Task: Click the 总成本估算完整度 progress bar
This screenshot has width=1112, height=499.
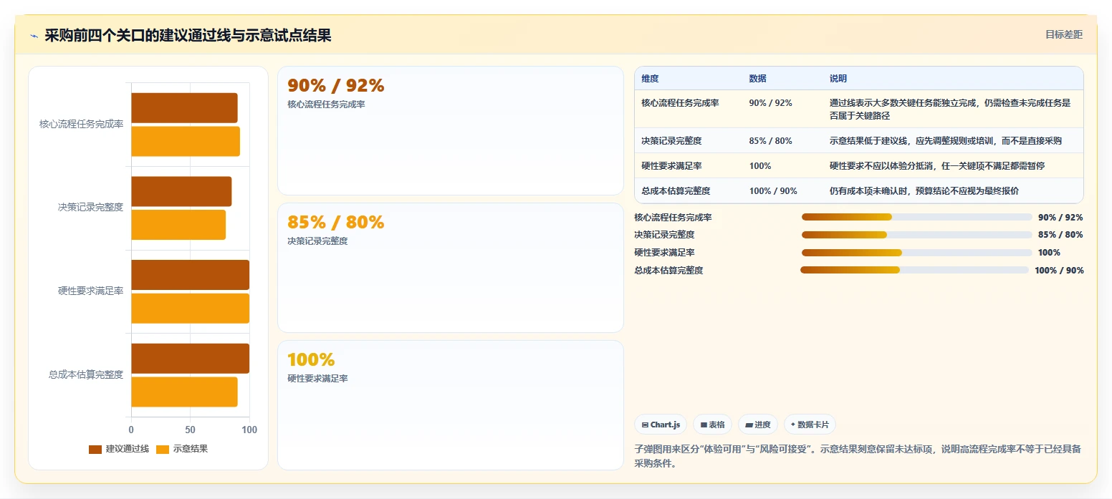Action: (x=914, y=270)
